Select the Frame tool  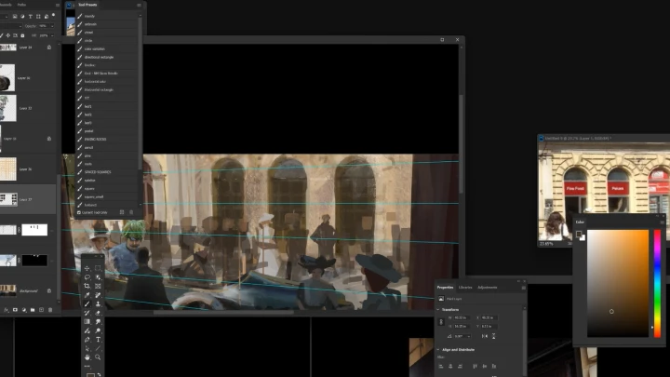98,286
